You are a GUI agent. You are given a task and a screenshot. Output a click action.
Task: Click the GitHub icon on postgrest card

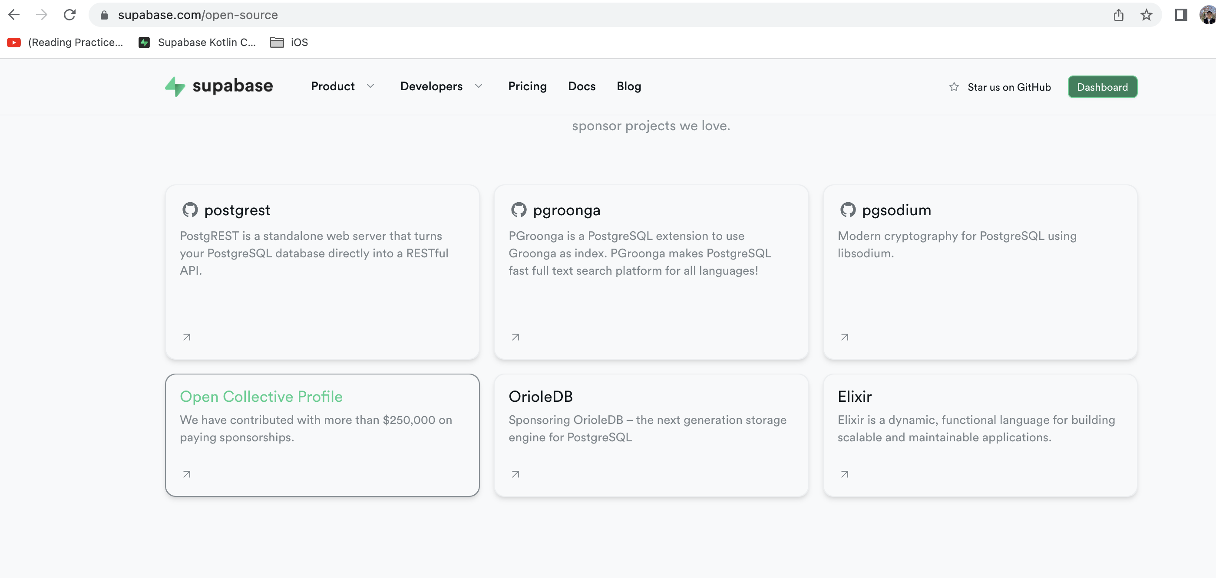coord(190,210)
